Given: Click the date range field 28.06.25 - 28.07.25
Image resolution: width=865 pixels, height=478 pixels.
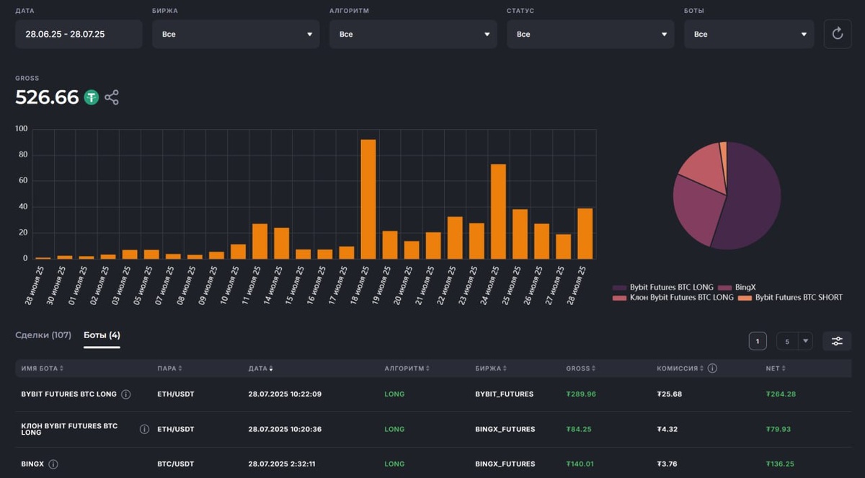Looking at the screenshot, I should 79,34.
